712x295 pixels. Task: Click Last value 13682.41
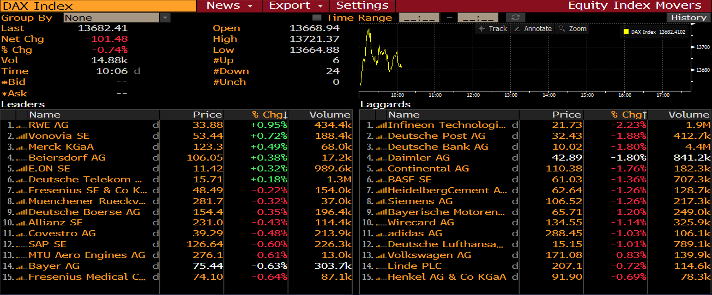pos(102,28)
